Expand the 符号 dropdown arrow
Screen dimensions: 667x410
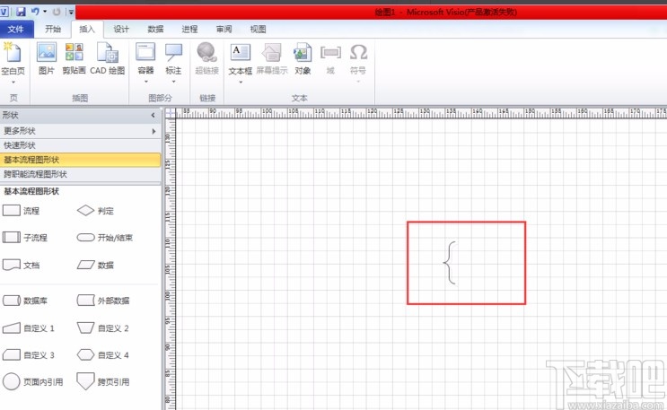358,82
